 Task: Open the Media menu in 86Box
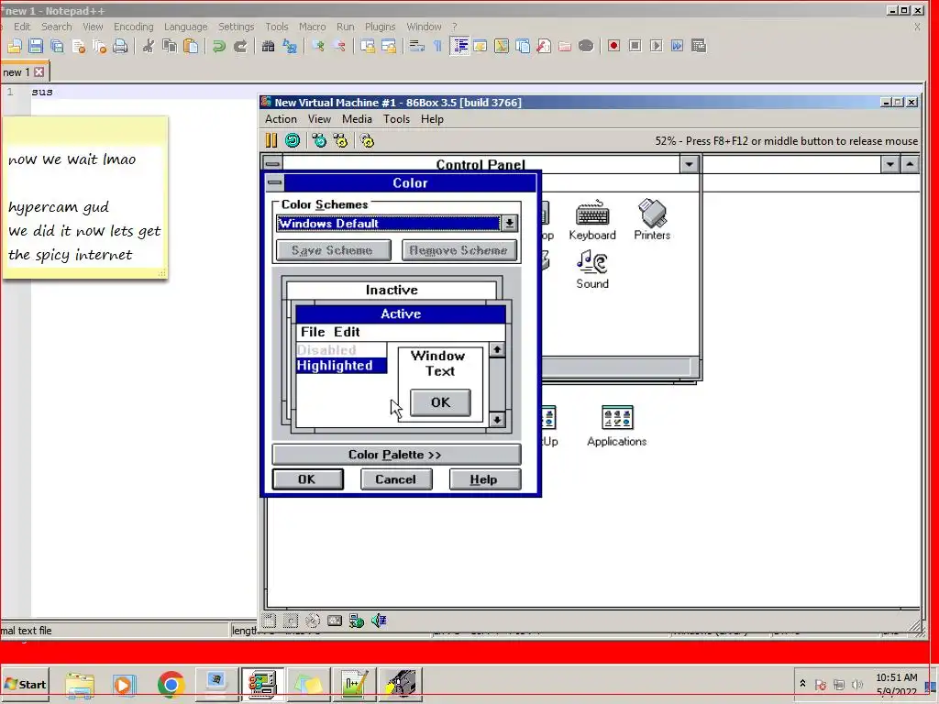click(357, 119)
